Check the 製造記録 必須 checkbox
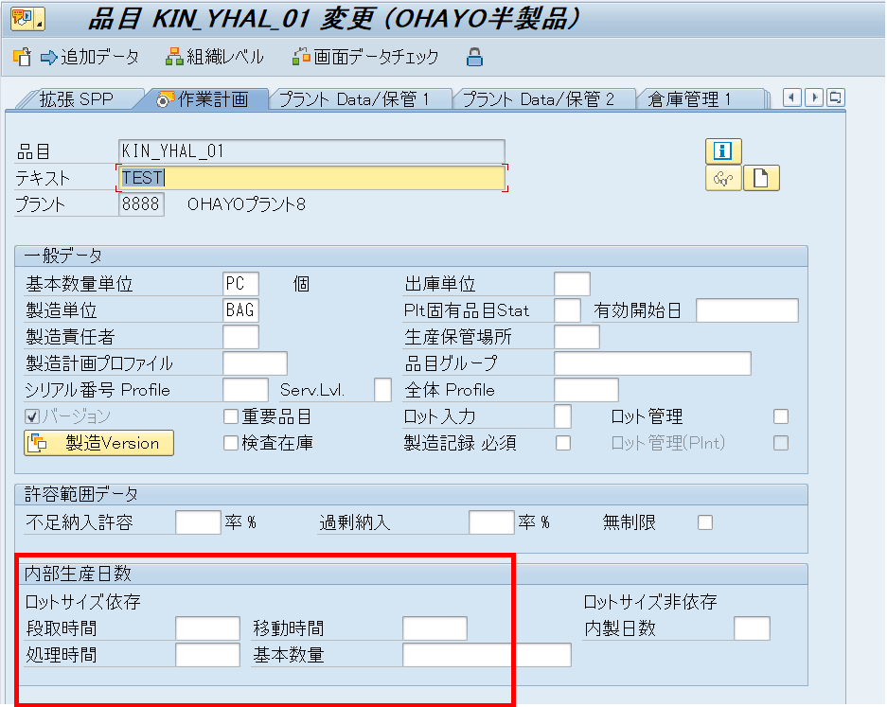The image size is (887, 707). pos(563,443)
